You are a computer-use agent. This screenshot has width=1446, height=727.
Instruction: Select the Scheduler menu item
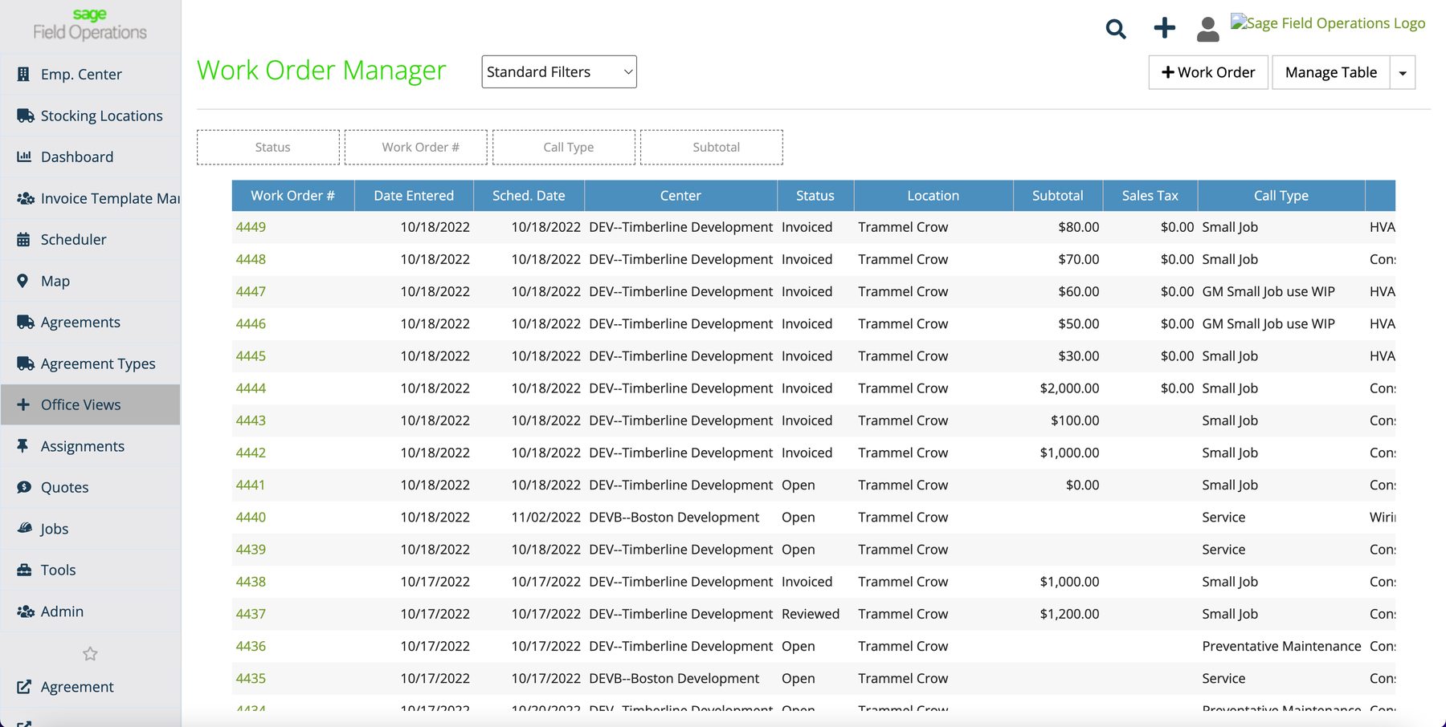[90, 239]
